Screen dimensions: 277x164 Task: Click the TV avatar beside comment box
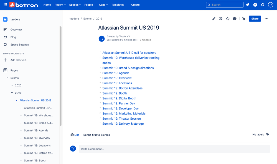click(73, 148)
